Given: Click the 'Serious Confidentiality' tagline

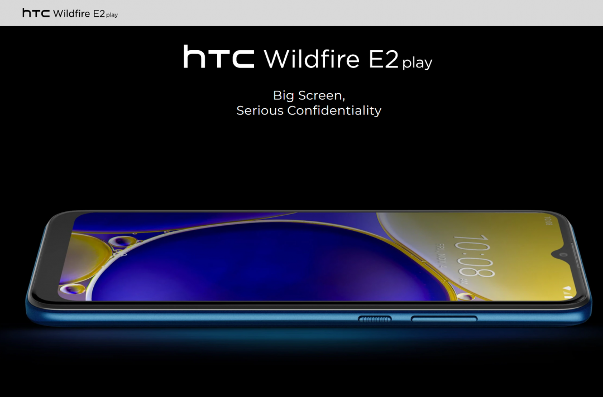Looking at the screenshot, I should [308, 110].
